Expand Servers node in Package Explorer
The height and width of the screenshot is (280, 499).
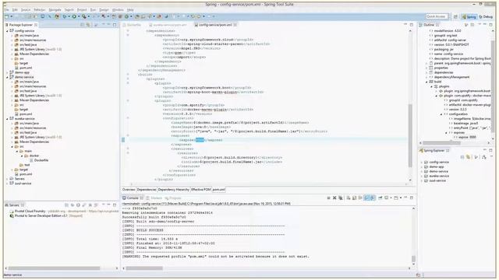tap(7, 179)
